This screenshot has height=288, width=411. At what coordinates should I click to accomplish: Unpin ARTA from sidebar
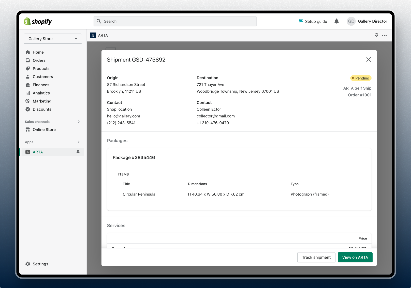pyautogui.click(x=78, y=152)
